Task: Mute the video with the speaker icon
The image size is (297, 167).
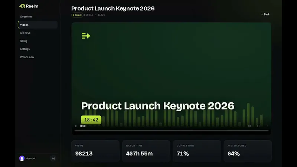Action: tap(249, 126)
